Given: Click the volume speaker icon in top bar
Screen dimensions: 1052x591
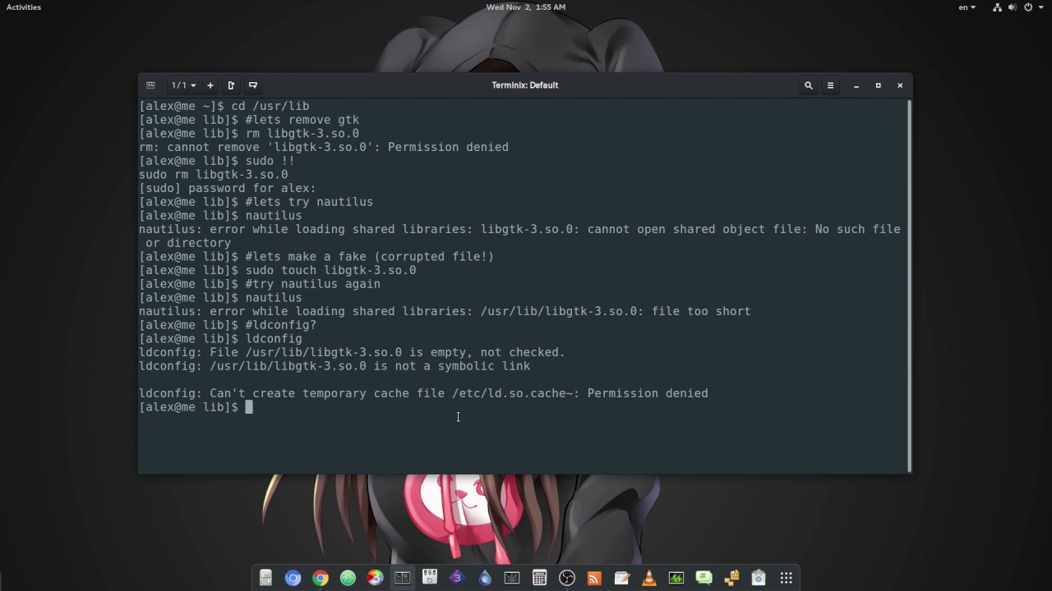Looking at the screenshot, I should tap(1013, 7).
